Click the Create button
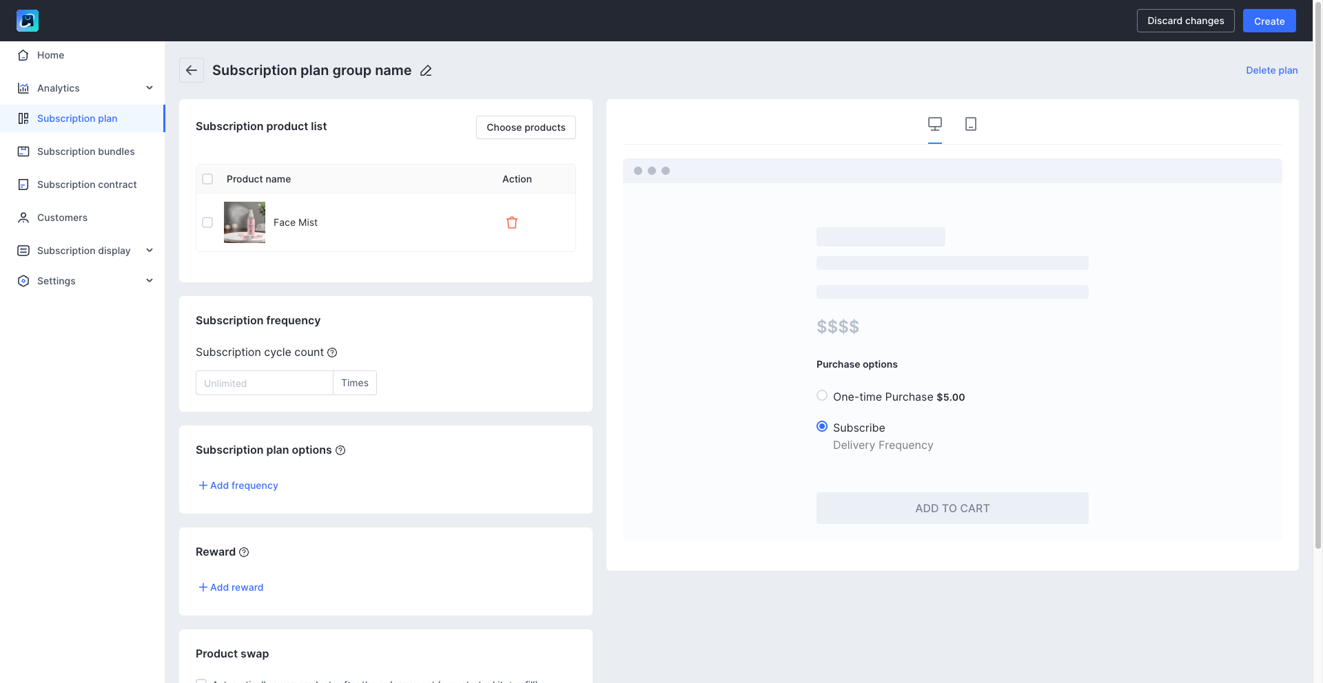The image size is (1323, 683). click(1269, 21)
